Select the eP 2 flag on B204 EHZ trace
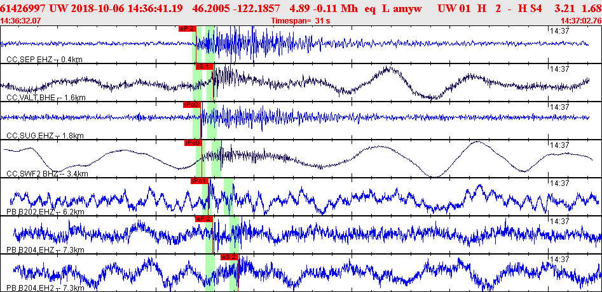The height and width of the screenshot is (292, 602). coord(204,219)
